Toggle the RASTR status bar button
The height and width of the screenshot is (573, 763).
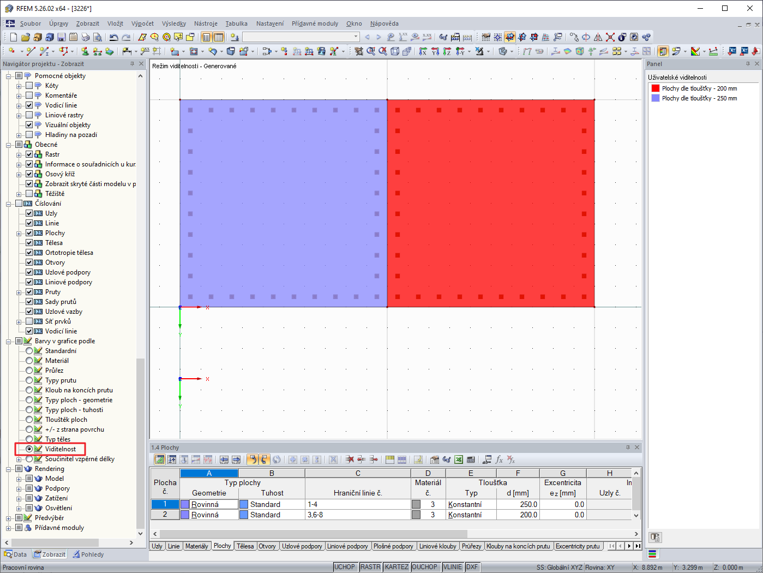370,567
